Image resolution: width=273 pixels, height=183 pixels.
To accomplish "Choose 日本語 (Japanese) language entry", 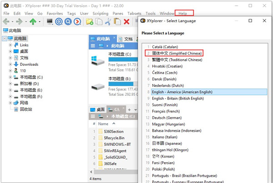I will tap(167, 143).
